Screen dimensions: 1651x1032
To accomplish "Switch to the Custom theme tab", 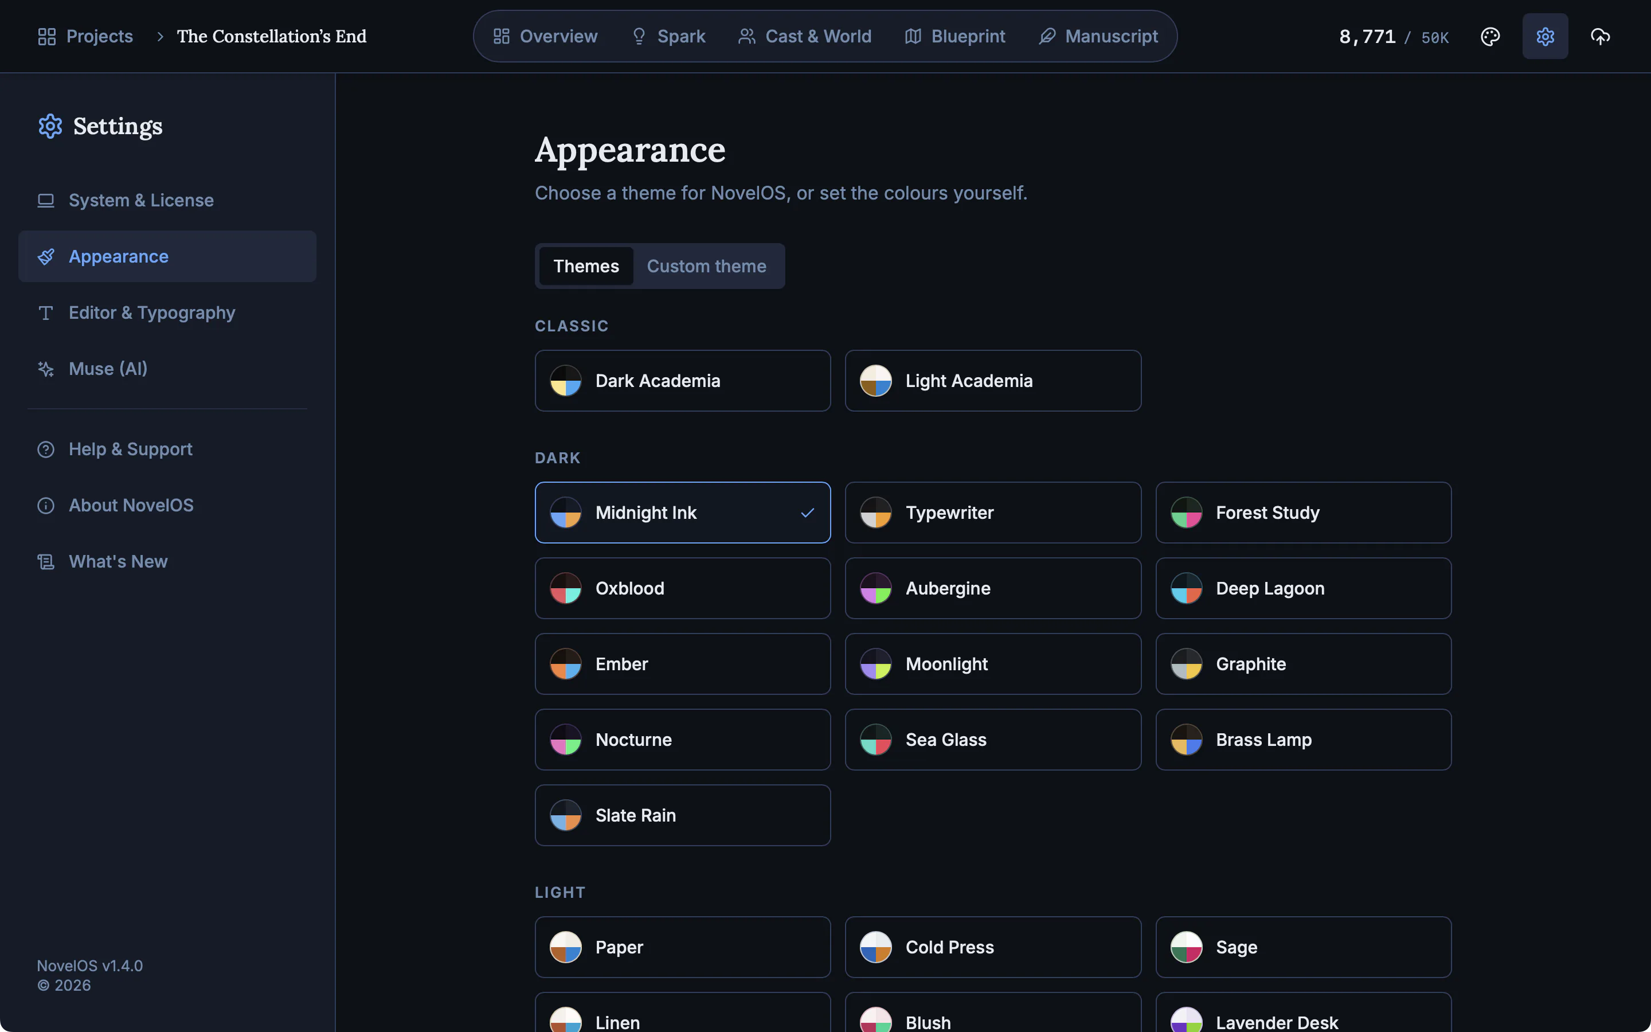I will tap(706, 266).
